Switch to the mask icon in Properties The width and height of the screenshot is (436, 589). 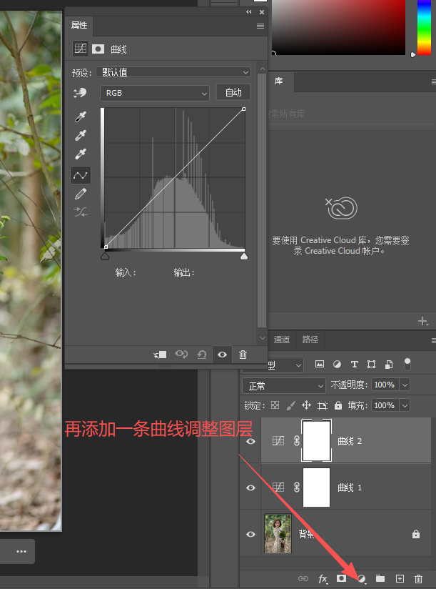[98, 49]
